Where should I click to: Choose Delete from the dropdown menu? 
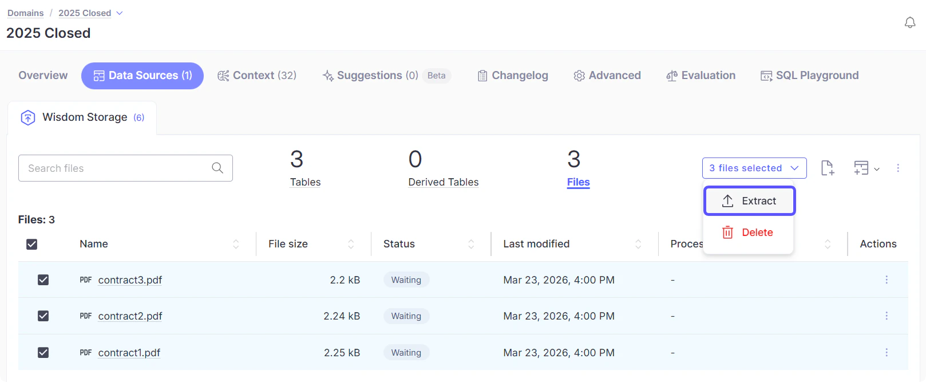pos(749,233)
